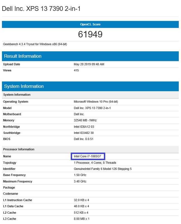Select the upload date May 28 2019 value
The height and width of the screenshot is (224, 181).
point(89,64)
